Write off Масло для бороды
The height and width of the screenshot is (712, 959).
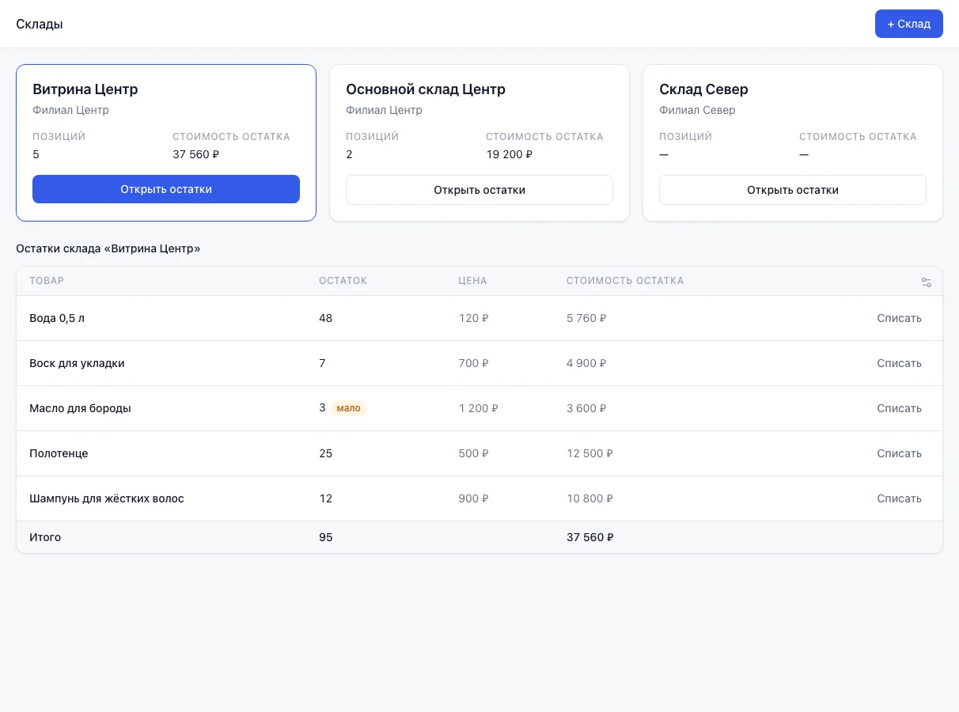point(899,408)
